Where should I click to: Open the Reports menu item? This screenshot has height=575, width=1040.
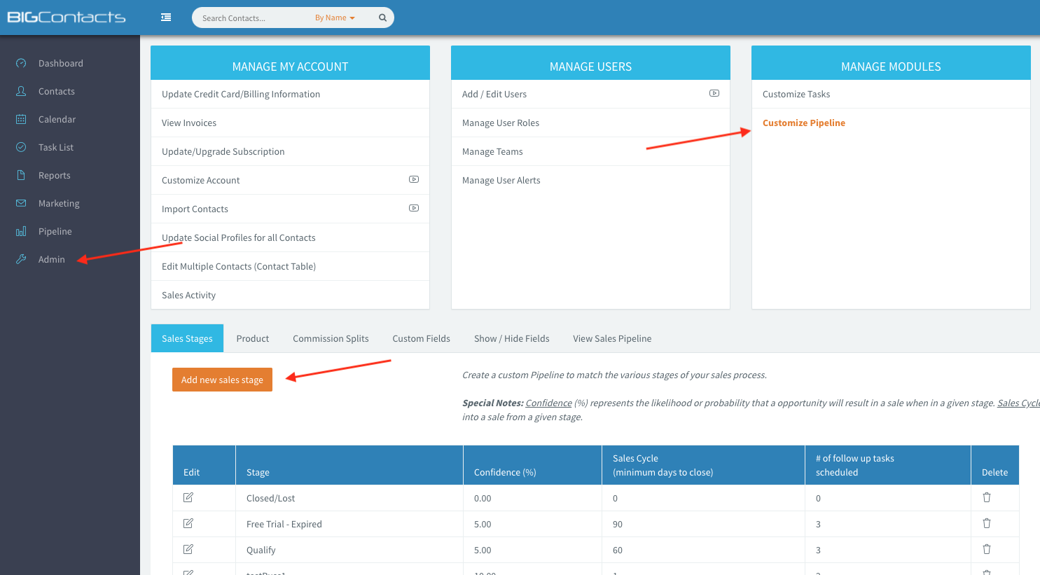(x=55, y=175)
